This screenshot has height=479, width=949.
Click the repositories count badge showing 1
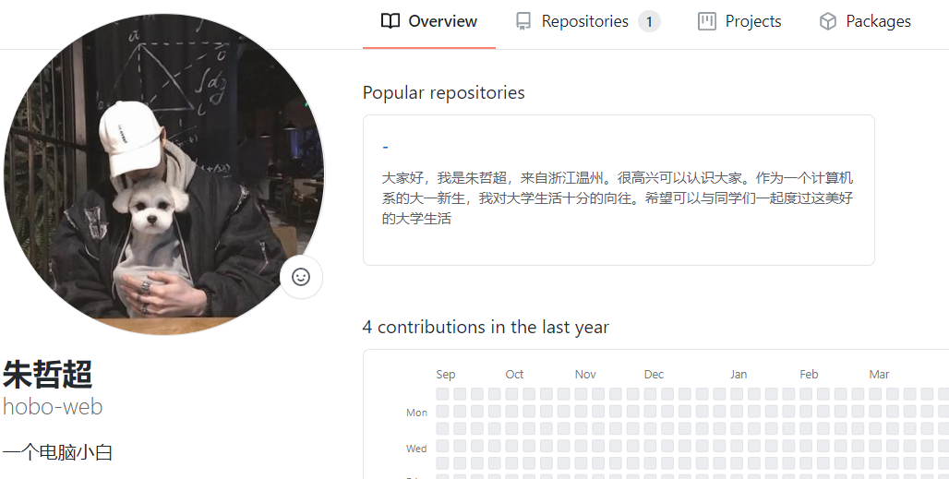point(649,22)
